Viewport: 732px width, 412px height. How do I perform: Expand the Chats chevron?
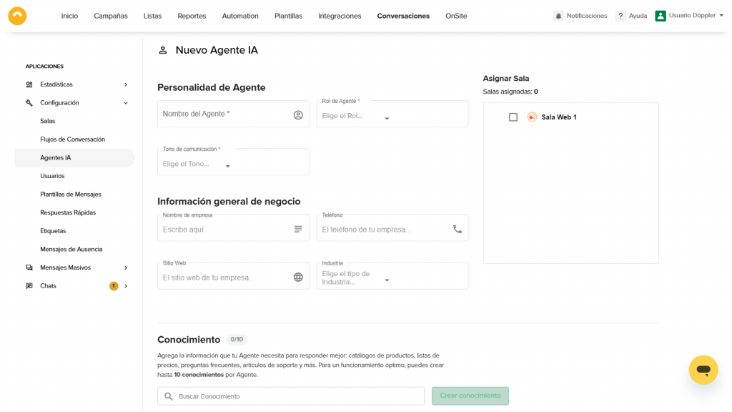(126, 286)
